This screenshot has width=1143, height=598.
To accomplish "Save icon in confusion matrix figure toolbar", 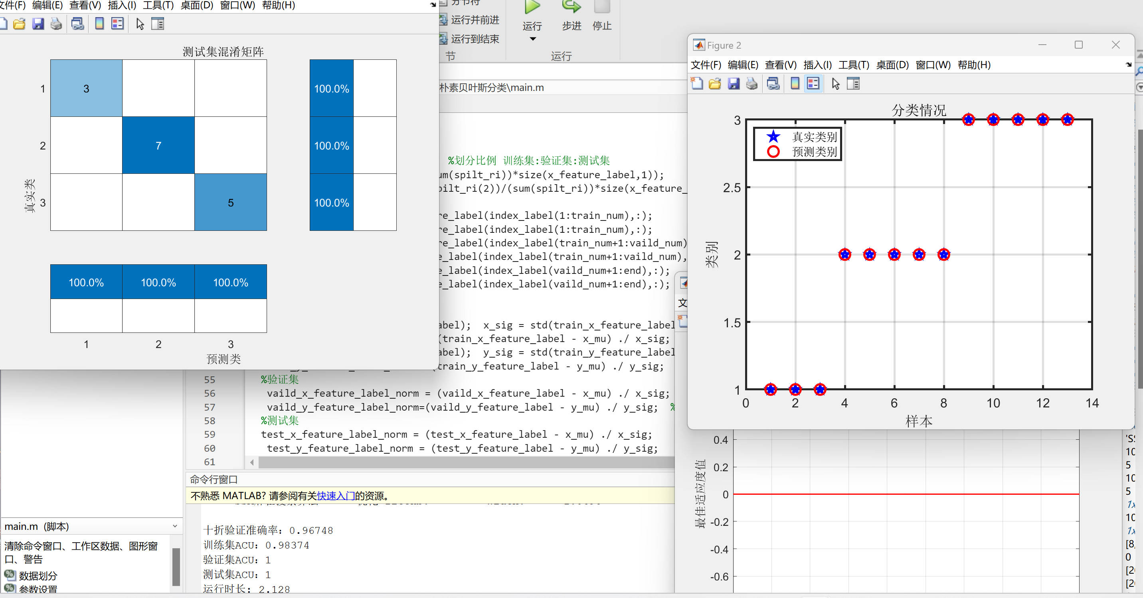I will [x=38, y=24].
